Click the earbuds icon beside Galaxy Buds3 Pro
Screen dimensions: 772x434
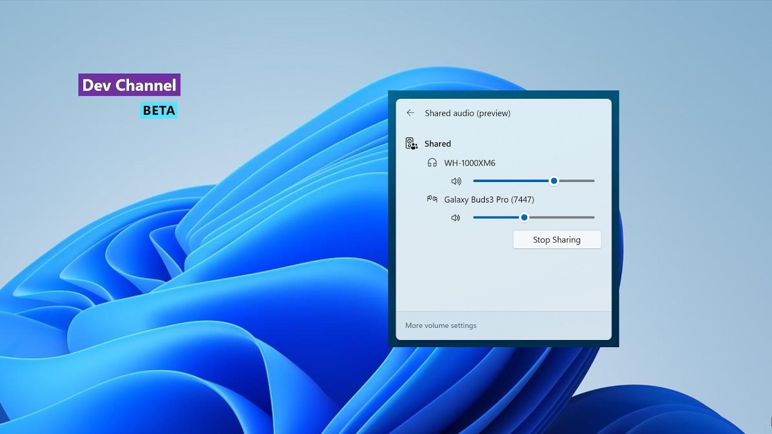pos(432,199)
